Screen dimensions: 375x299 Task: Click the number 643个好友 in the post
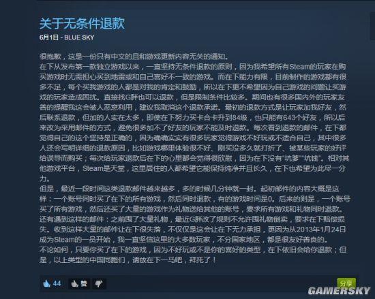[300, 118]
